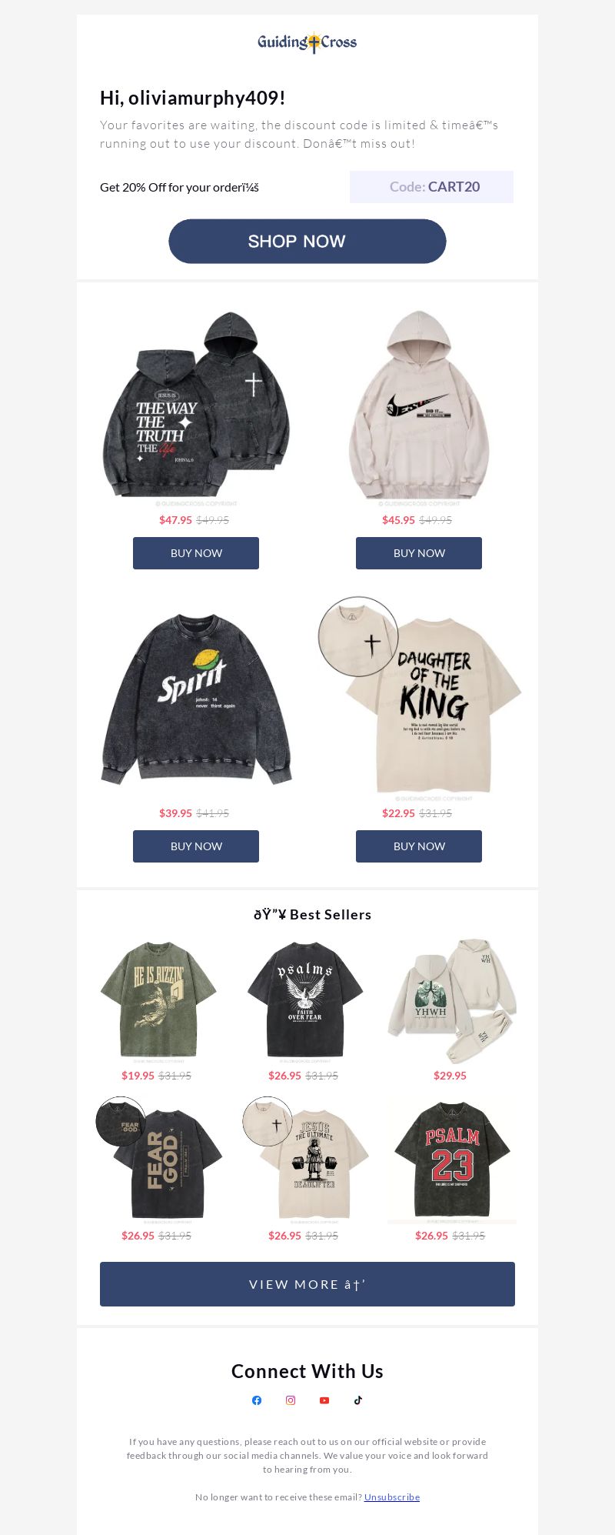The height and width of the screenshot is (1535, 615).
Task: Buy the $39.95 Spirit sweatshirt
Action: tap(196, 846)
